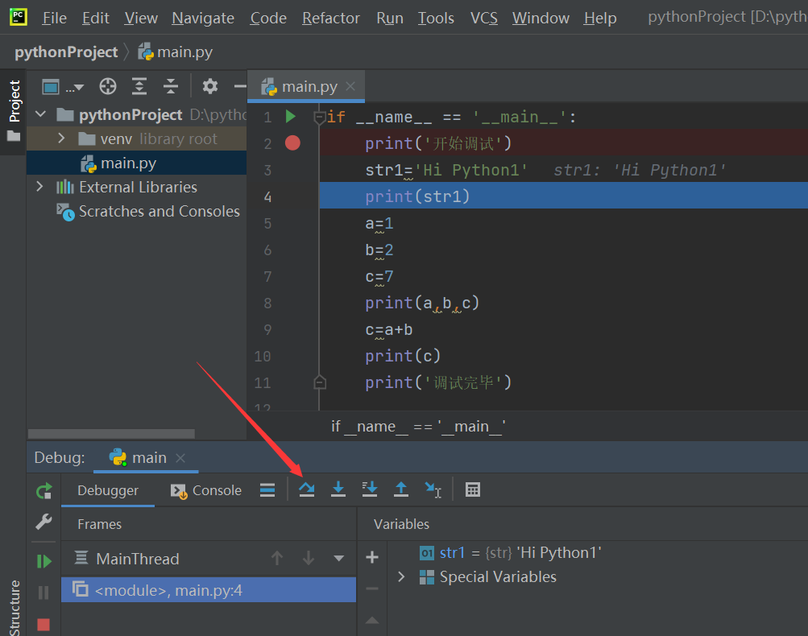Open the Navigate menu
The image size is (808, 636).
(203, 18)
